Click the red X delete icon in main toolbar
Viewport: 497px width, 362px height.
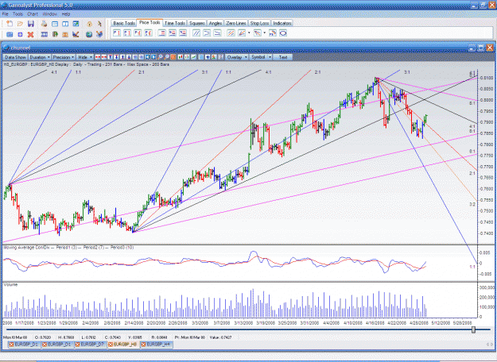click(30, 34)
